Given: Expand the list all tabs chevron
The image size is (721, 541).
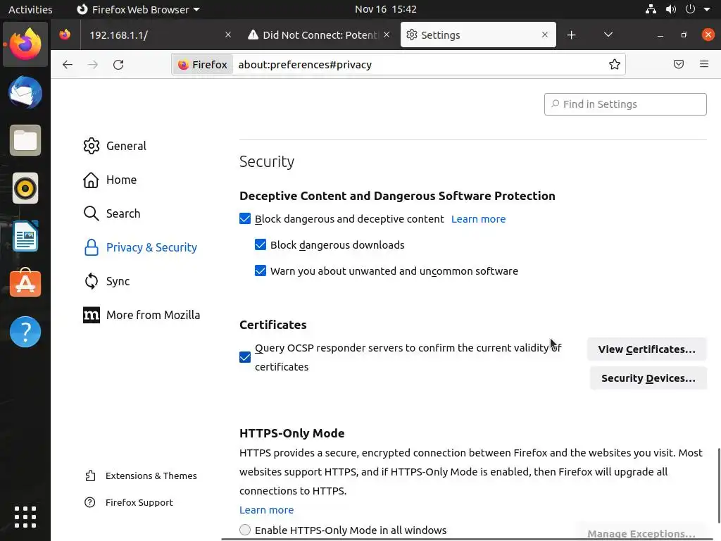Looking at the screenshot, I should (608, 35).
